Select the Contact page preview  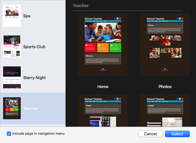(165, 110)
